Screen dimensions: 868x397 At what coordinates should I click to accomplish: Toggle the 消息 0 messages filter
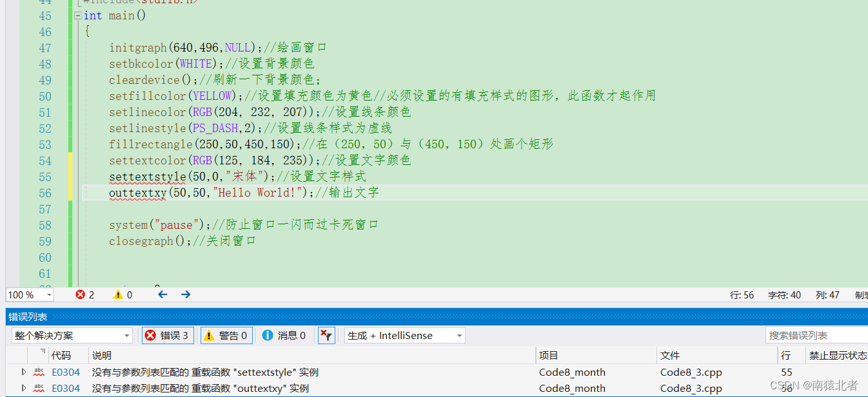click(284, 335)
